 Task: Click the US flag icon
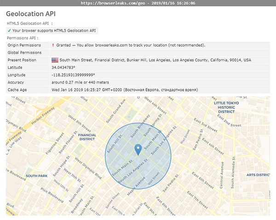point(55,60)
